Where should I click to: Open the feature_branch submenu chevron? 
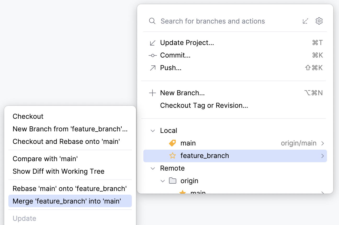coord(323,155)
